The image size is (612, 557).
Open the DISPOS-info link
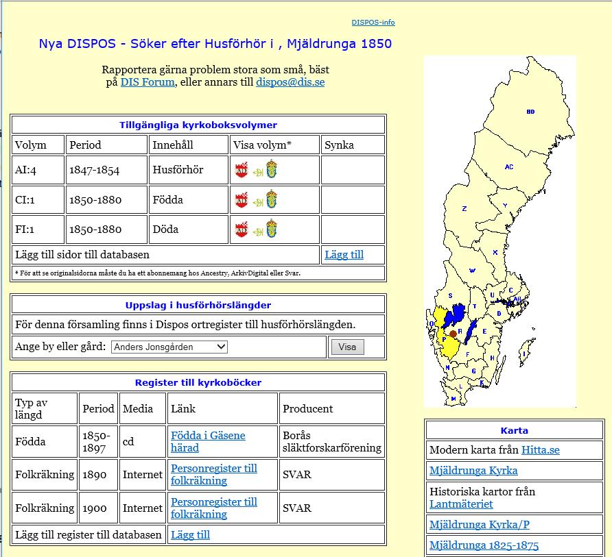pyautogui.click(x=373, y=22)
